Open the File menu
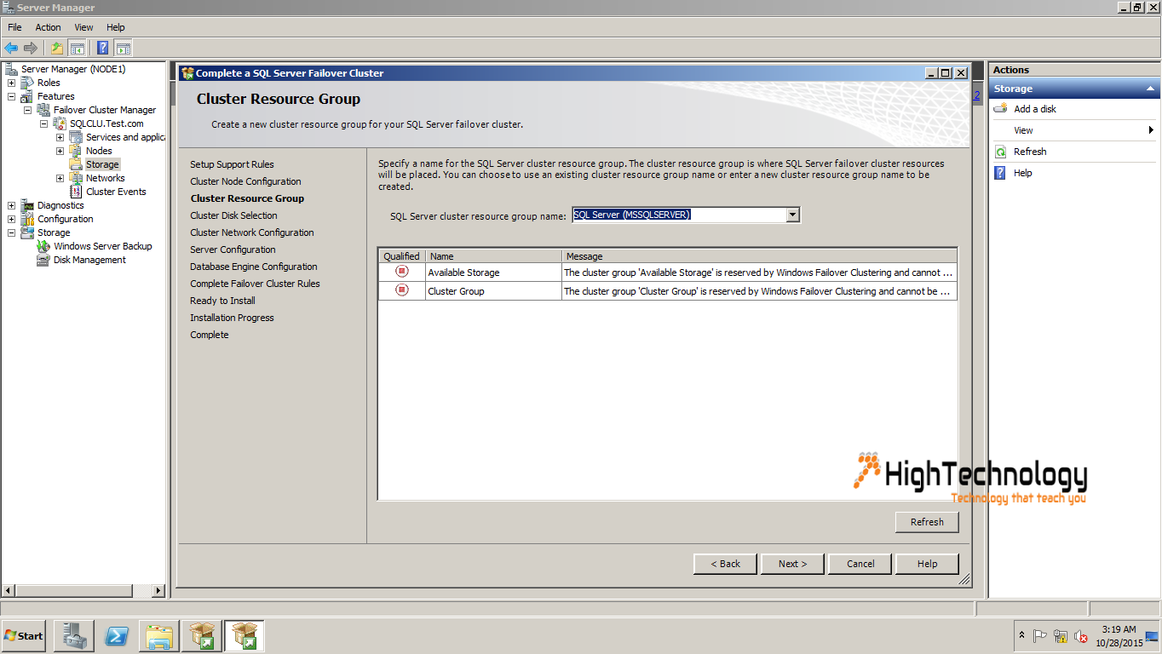 pyautogui.click(x=14, y=27)
